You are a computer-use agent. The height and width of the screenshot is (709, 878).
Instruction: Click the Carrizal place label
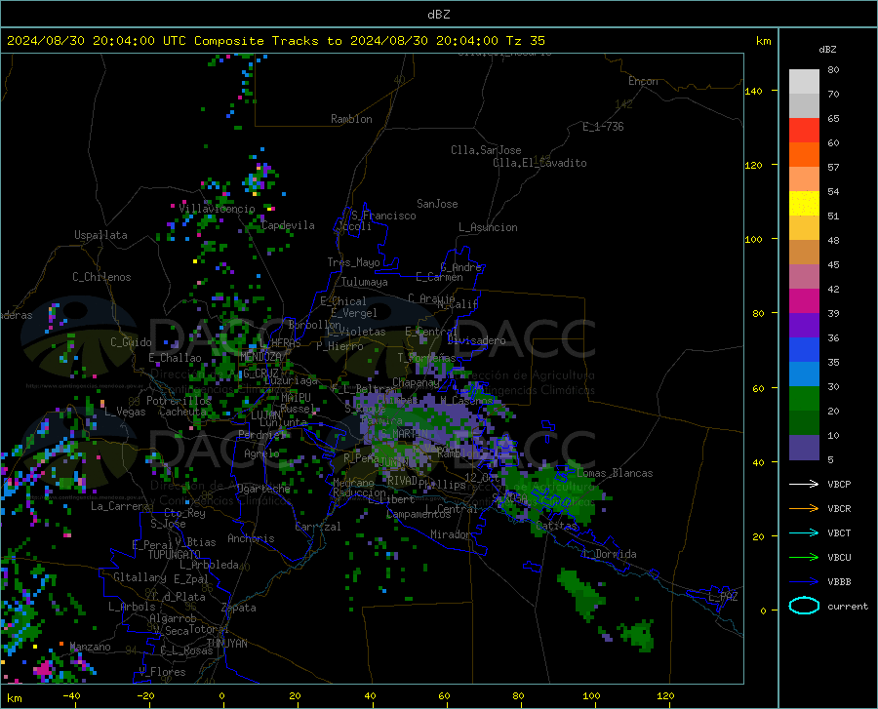(x=317, y=527)
